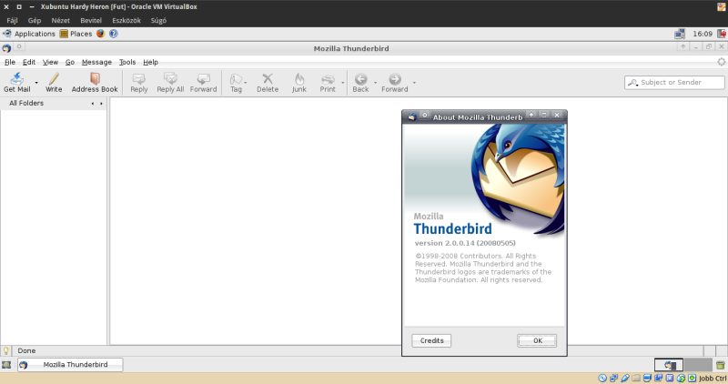Launch Firefox from the panel
728x384 pixels.
[100, 34]
